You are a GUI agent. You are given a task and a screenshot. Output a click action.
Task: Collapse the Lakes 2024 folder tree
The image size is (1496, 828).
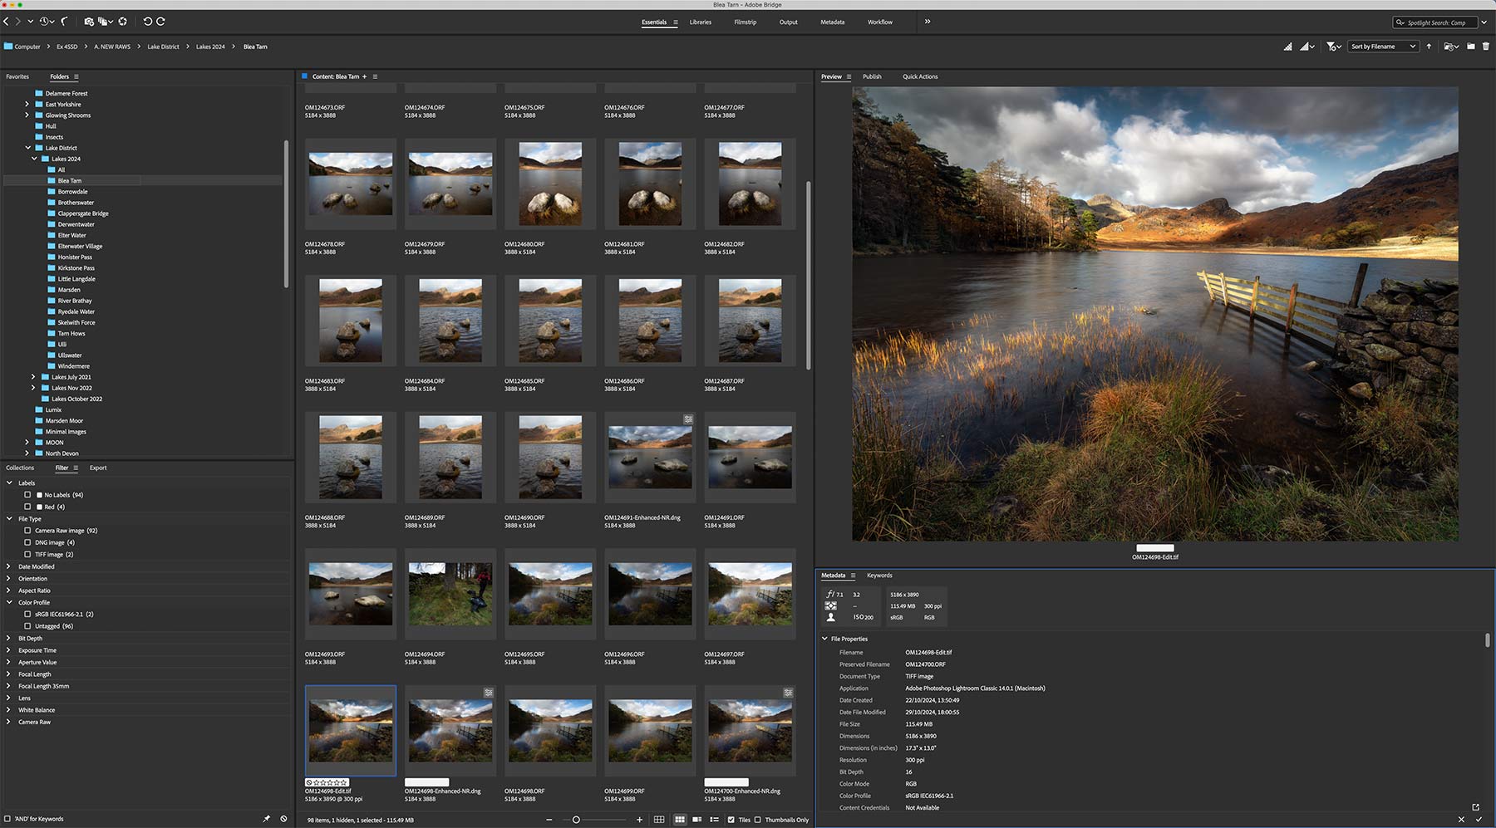pyautogui.click(x=35, y=158)
